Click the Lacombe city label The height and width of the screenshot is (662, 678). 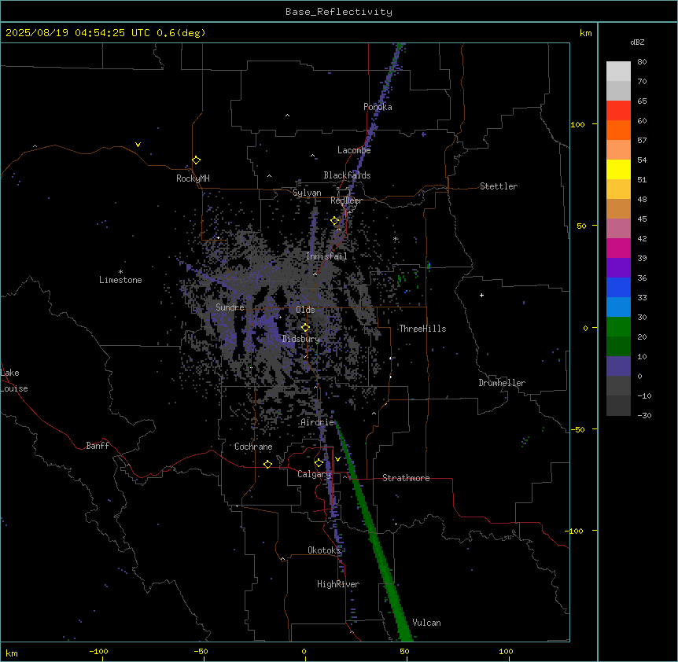[x=354, y=150]
